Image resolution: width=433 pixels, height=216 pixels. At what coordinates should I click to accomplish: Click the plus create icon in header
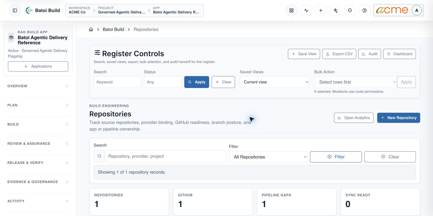click(x=321, y=10)
